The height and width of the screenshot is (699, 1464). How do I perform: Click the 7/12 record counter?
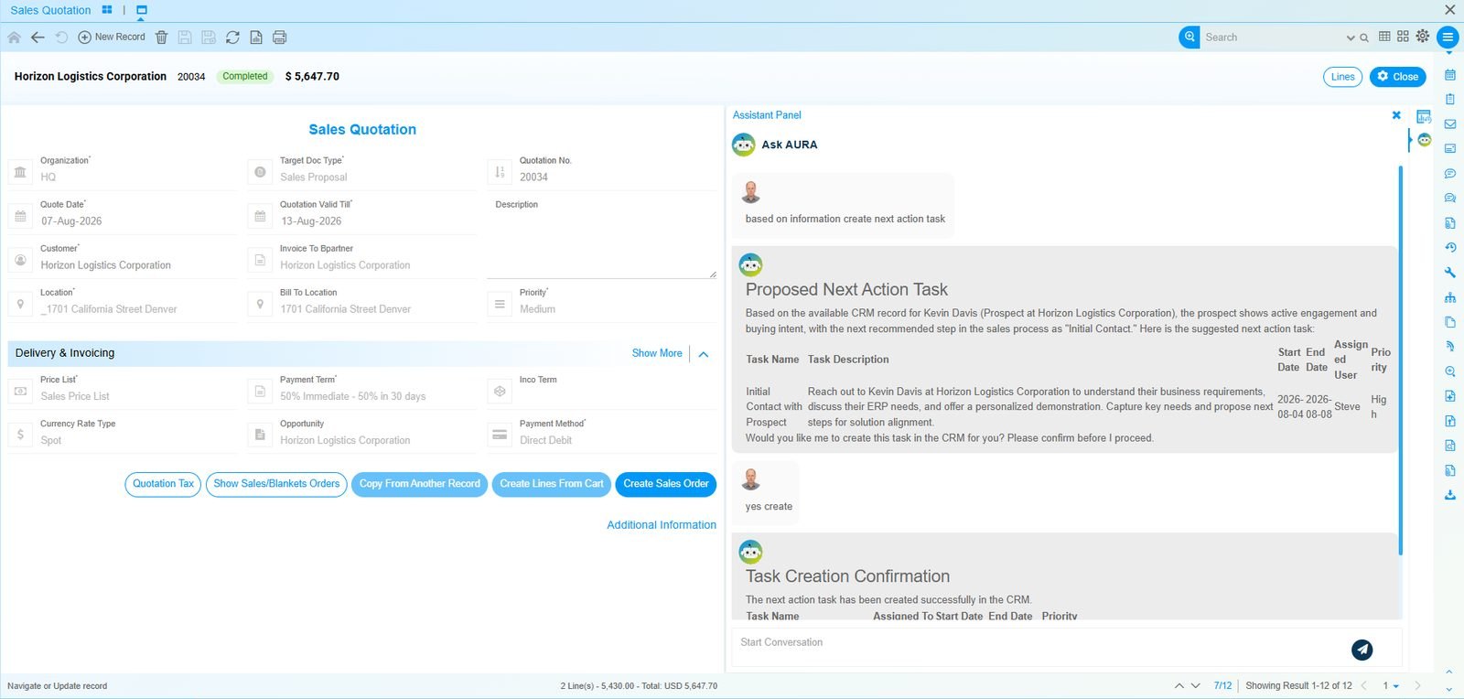[1222, 685]
